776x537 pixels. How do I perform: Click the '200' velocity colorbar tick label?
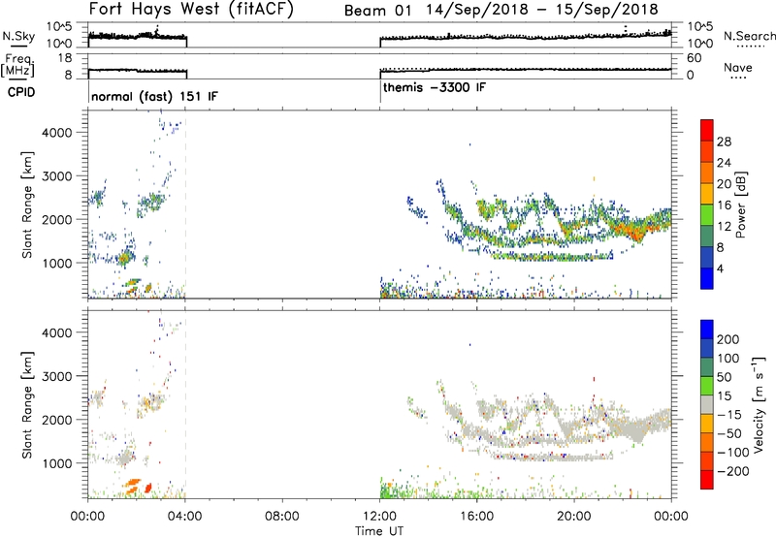pyautogui.click(x=728, y=339)
